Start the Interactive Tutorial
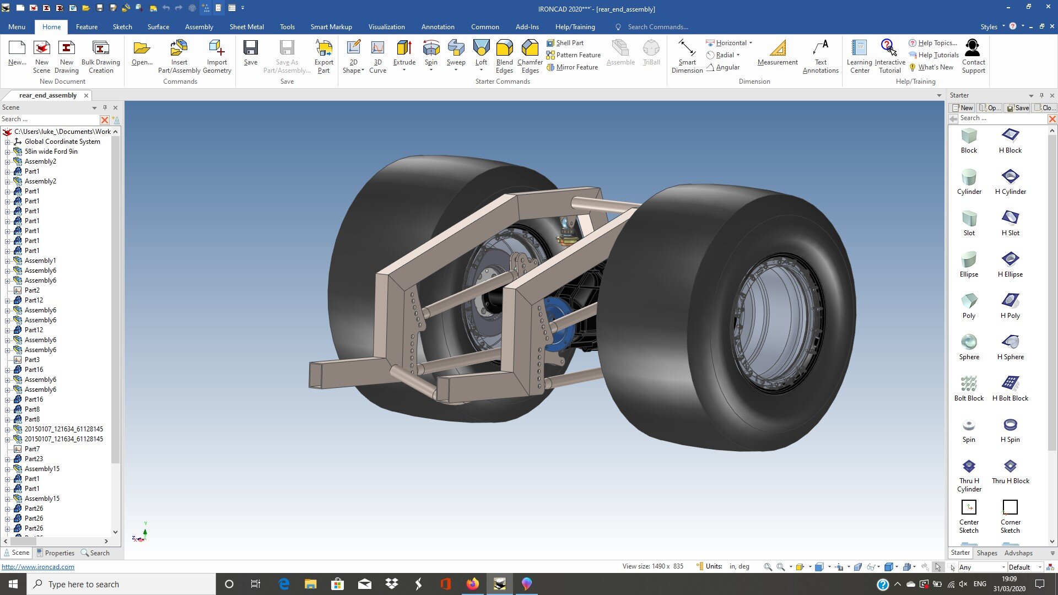The image size is (1058, 595). [890, 56]
